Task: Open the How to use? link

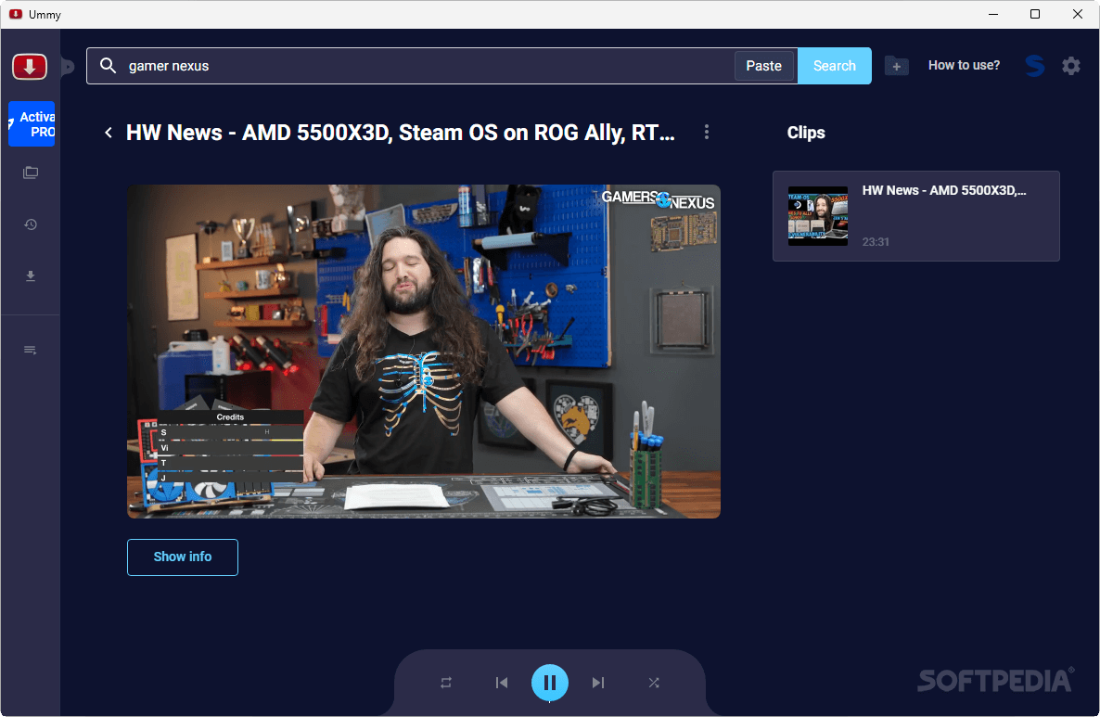Action: (x=964, y=66)
